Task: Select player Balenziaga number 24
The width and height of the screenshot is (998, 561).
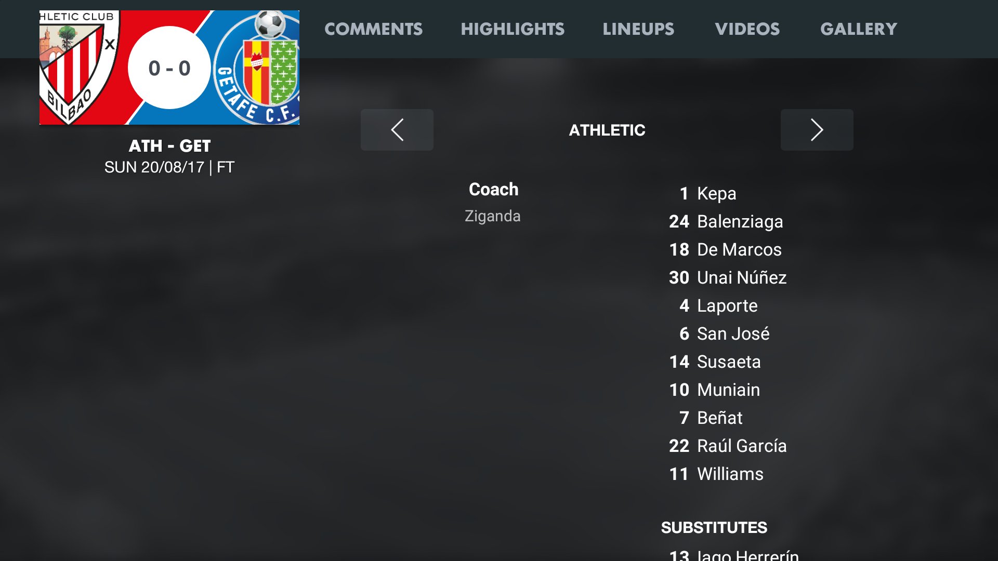Action: [x=726, y=221]
